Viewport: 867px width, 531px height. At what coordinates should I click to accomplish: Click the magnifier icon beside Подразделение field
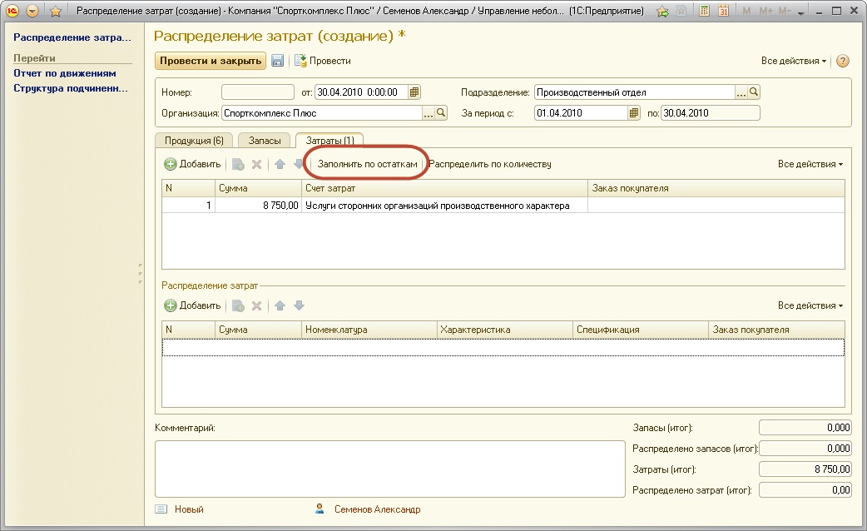(754, 92)
